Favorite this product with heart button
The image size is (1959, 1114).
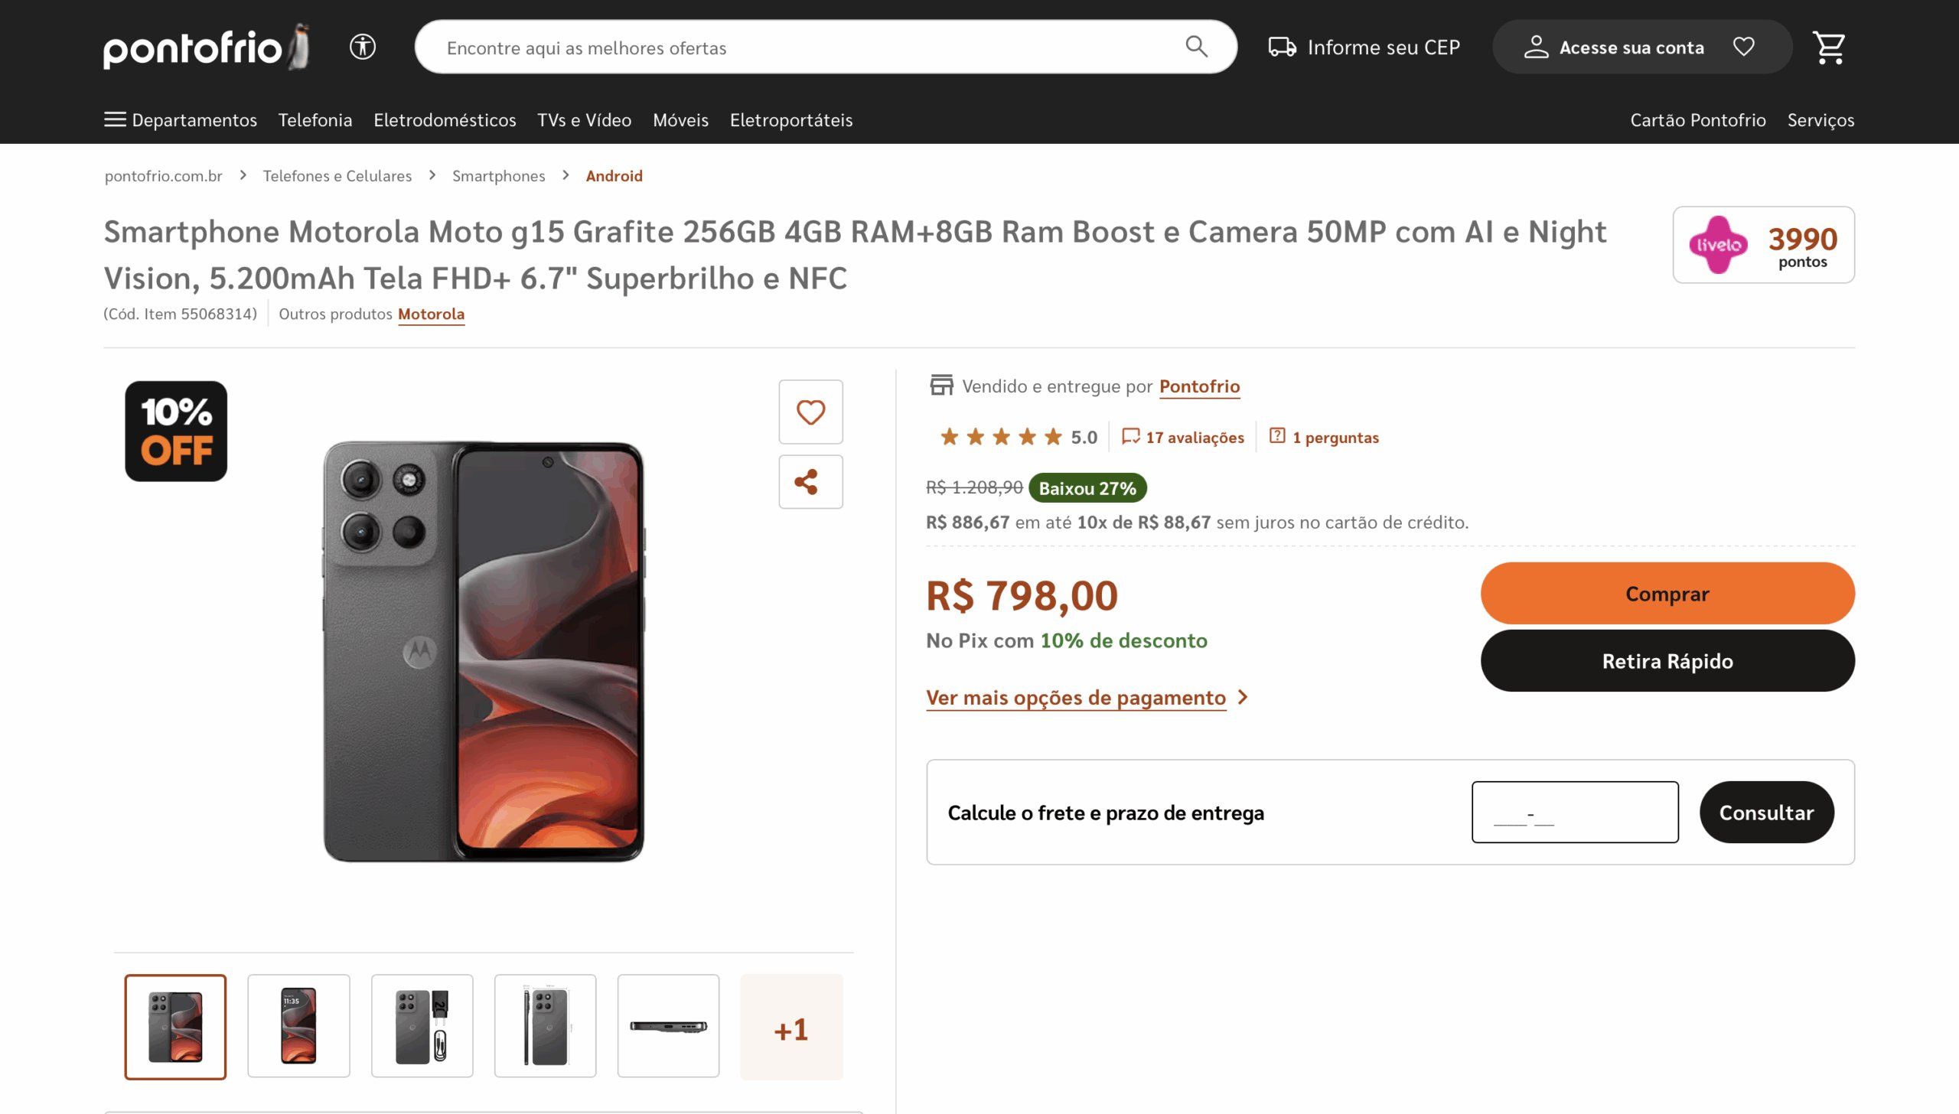(x=810, y=412)
